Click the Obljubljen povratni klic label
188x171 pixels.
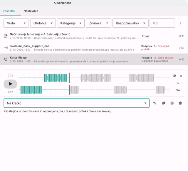click(x=155, y=61)
